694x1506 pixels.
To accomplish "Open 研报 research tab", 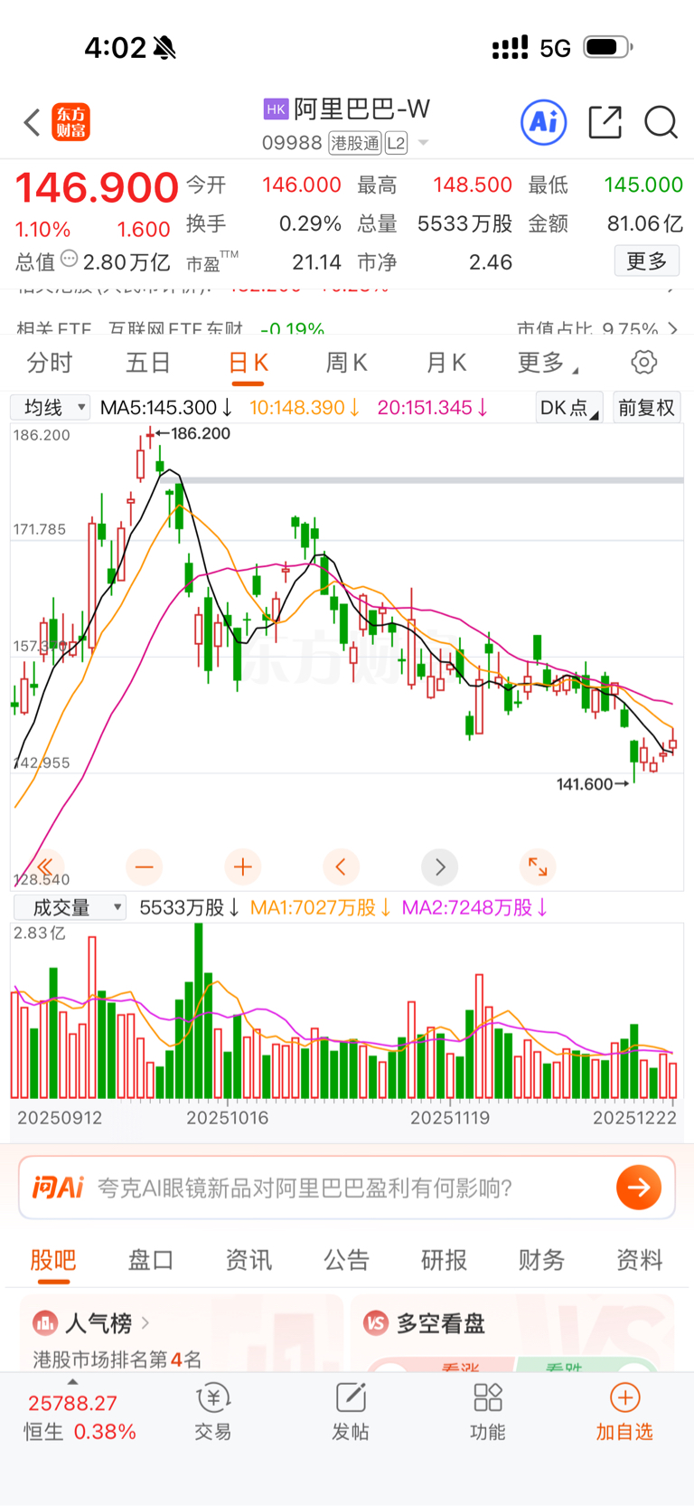I will pyautogui.click(x=444, y=1260).
